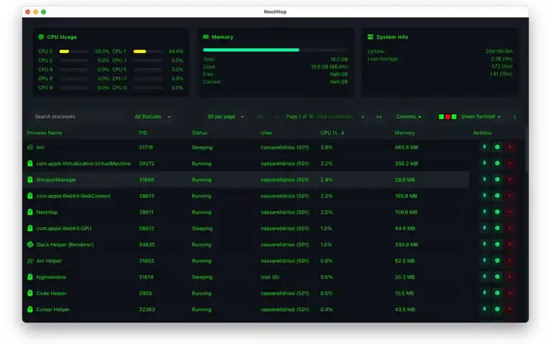Terminate the Code Helper process
The height and width of the screenshot is (344, 551).
509,292
